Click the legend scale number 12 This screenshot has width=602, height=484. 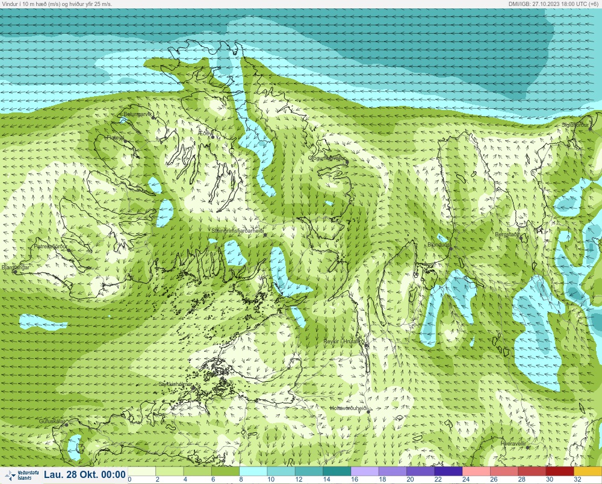pyautogui.click(x=299, y=479)
